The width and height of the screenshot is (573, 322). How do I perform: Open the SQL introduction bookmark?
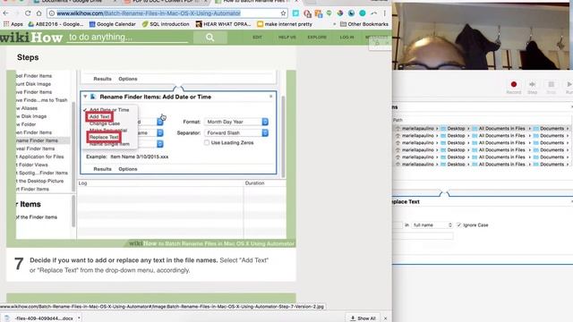pyautogui.click(x=166, y=24)
